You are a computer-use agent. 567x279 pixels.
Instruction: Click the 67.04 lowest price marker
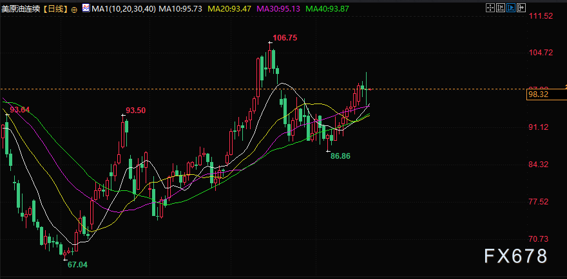coord(78,265)
